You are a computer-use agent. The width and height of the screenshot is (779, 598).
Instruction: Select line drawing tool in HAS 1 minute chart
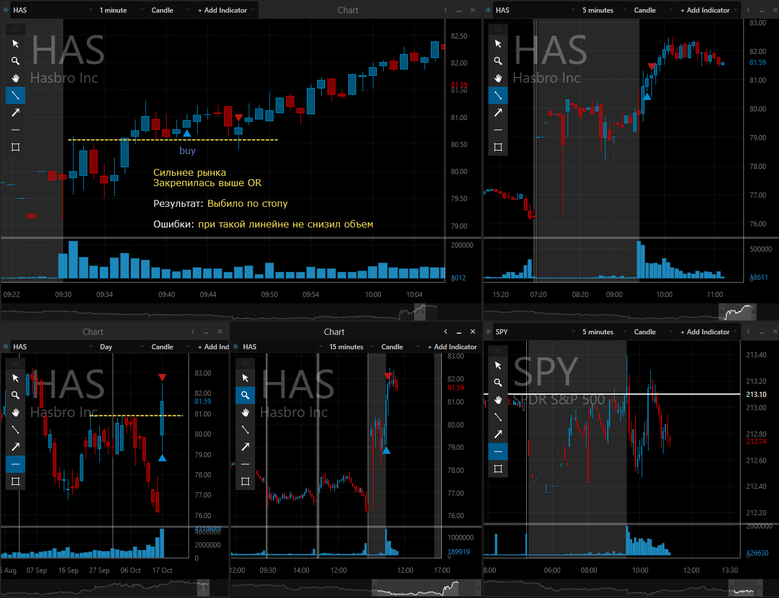tap(16, 95)
